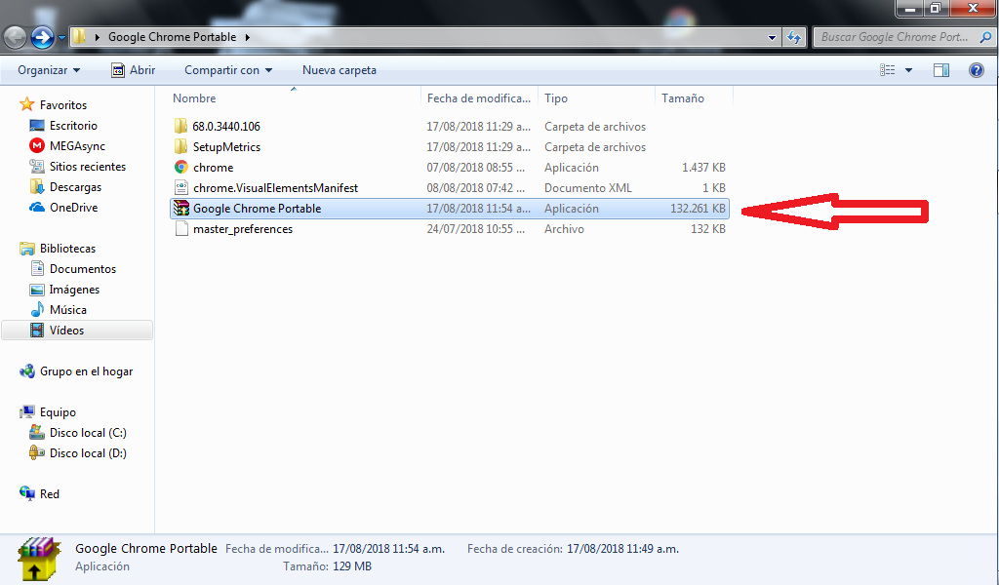Image resolution: width=999 pixels, height=585 pixels.
Task: Click Documento XML type text
Action: click(x=588, y=188)
